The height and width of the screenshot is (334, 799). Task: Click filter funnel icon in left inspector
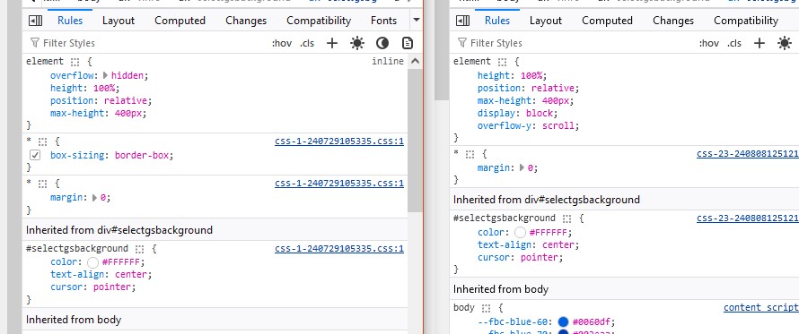point(35,43)
